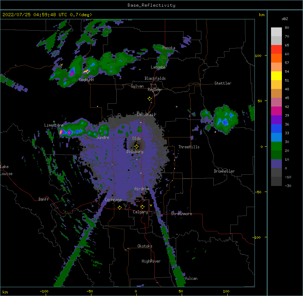Select the Vulcan label
The height and width of the screenshot is (296, 303).
pos(191,278)
